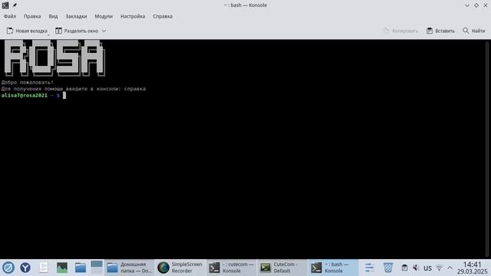The height and width of the screenshot is (276, 491).
Task: Open the Настройка menu
Action: (x=133, y=16)
